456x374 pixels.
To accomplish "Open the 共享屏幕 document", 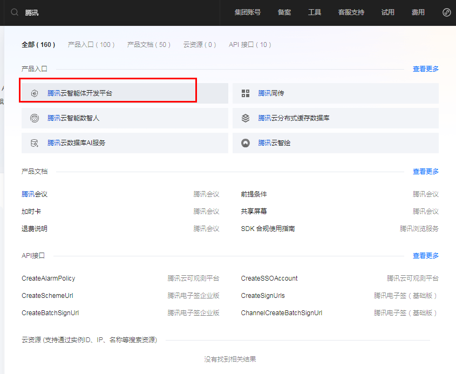I will point(254,212).
